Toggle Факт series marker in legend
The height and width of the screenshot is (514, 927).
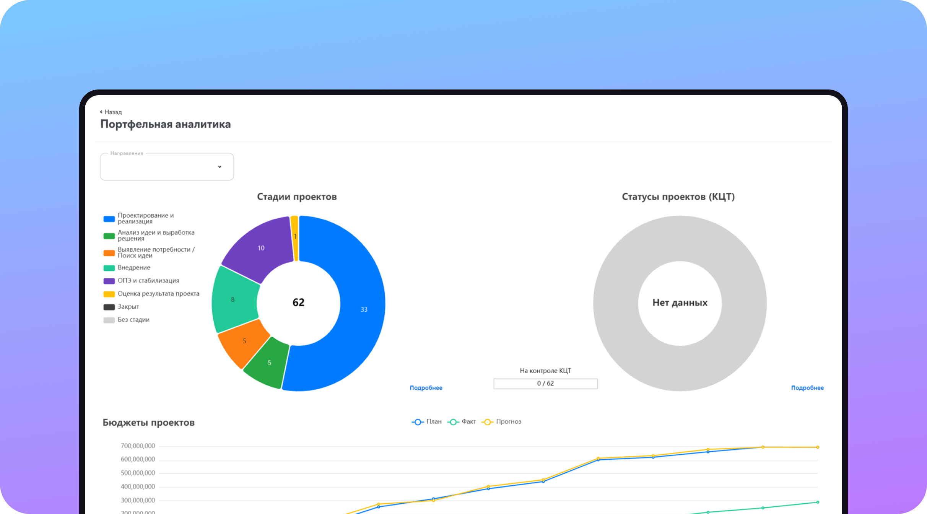coord(453,422)
